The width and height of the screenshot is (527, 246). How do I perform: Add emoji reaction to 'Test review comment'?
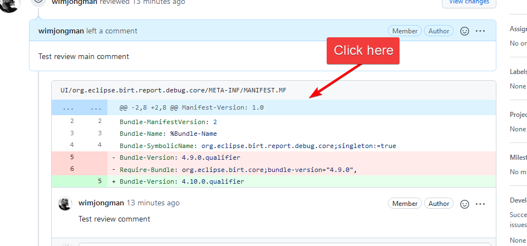click(465, 204)
